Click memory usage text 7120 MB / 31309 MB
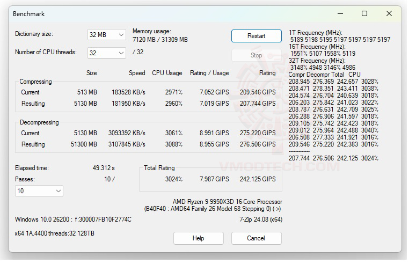409x264 pixels. coord(160,40)
